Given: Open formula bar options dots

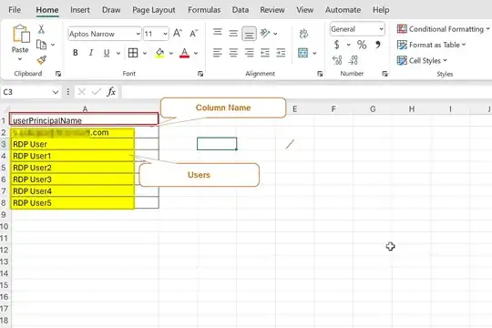Looking at the screenshot, I should coord(67,92).
